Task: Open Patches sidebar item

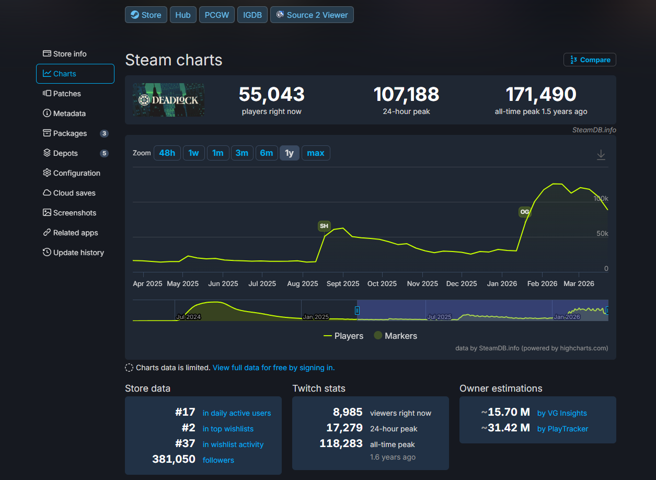Action: pyautogui.click(x=75, y=94)
